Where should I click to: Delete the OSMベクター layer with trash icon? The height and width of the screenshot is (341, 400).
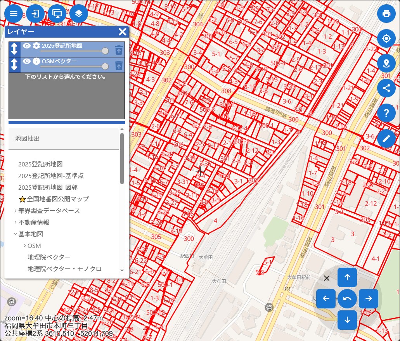tap(119, 66)
